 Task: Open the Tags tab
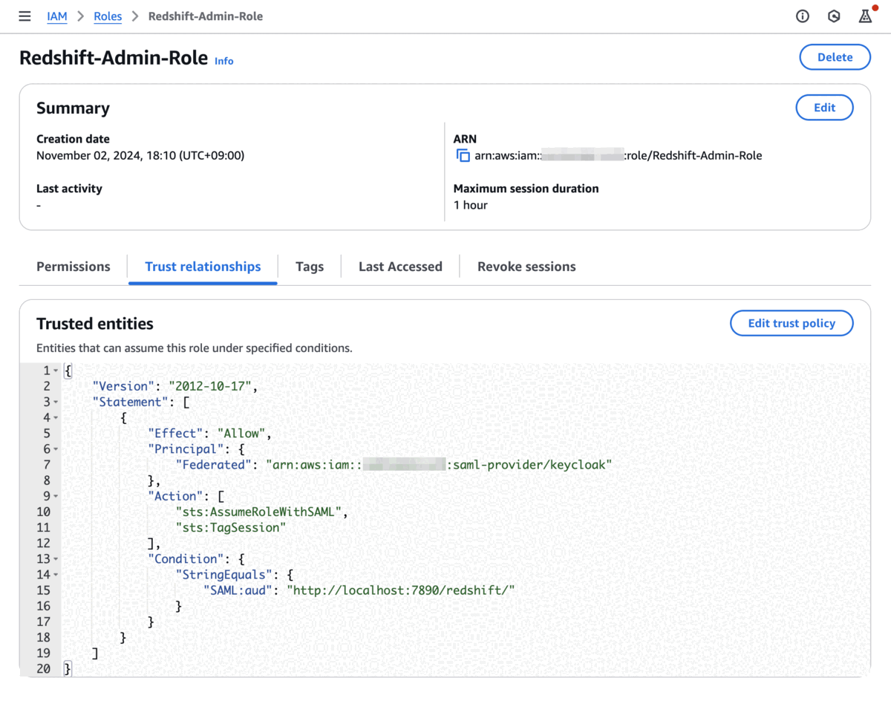310,267
